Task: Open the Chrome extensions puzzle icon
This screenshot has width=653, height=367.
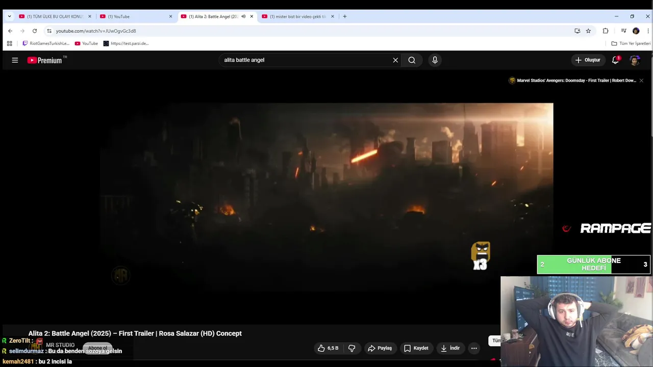Action: click(606, 31)
